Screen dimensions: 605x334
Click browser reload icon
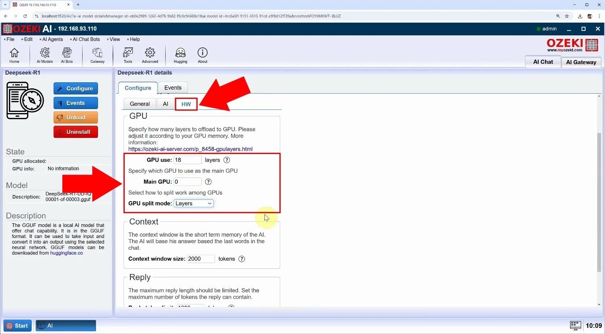tap(25, 16)
